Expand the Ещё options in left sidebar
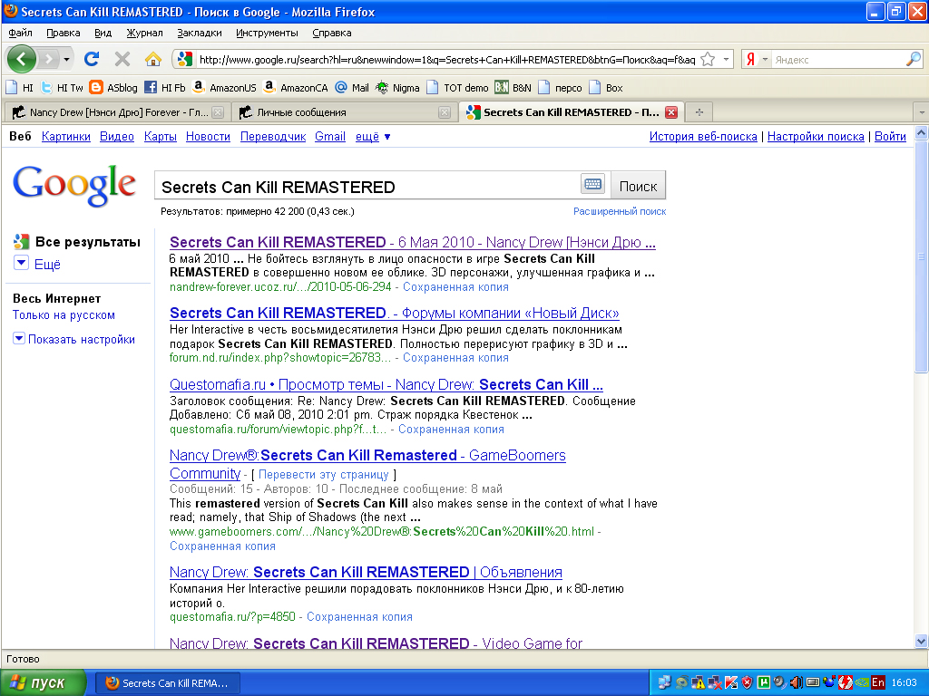Viewport: 929px width, 696px height. [x=36, y=264]
